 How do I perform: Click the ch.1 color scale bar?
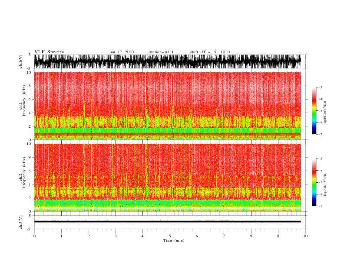[x=314, y=111]
